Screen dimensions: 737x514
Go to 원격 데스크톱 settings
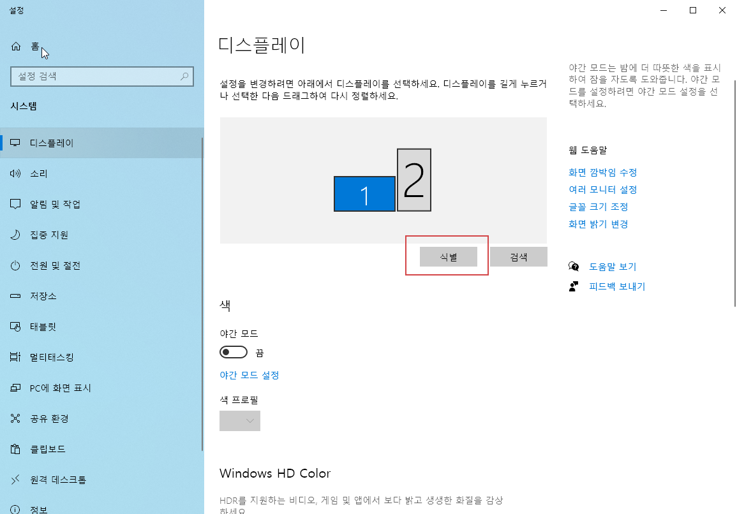(101, 480)
